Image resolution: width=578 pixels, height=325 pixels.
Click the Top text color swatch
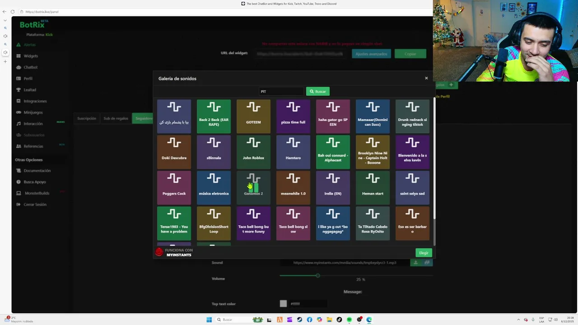283,304
